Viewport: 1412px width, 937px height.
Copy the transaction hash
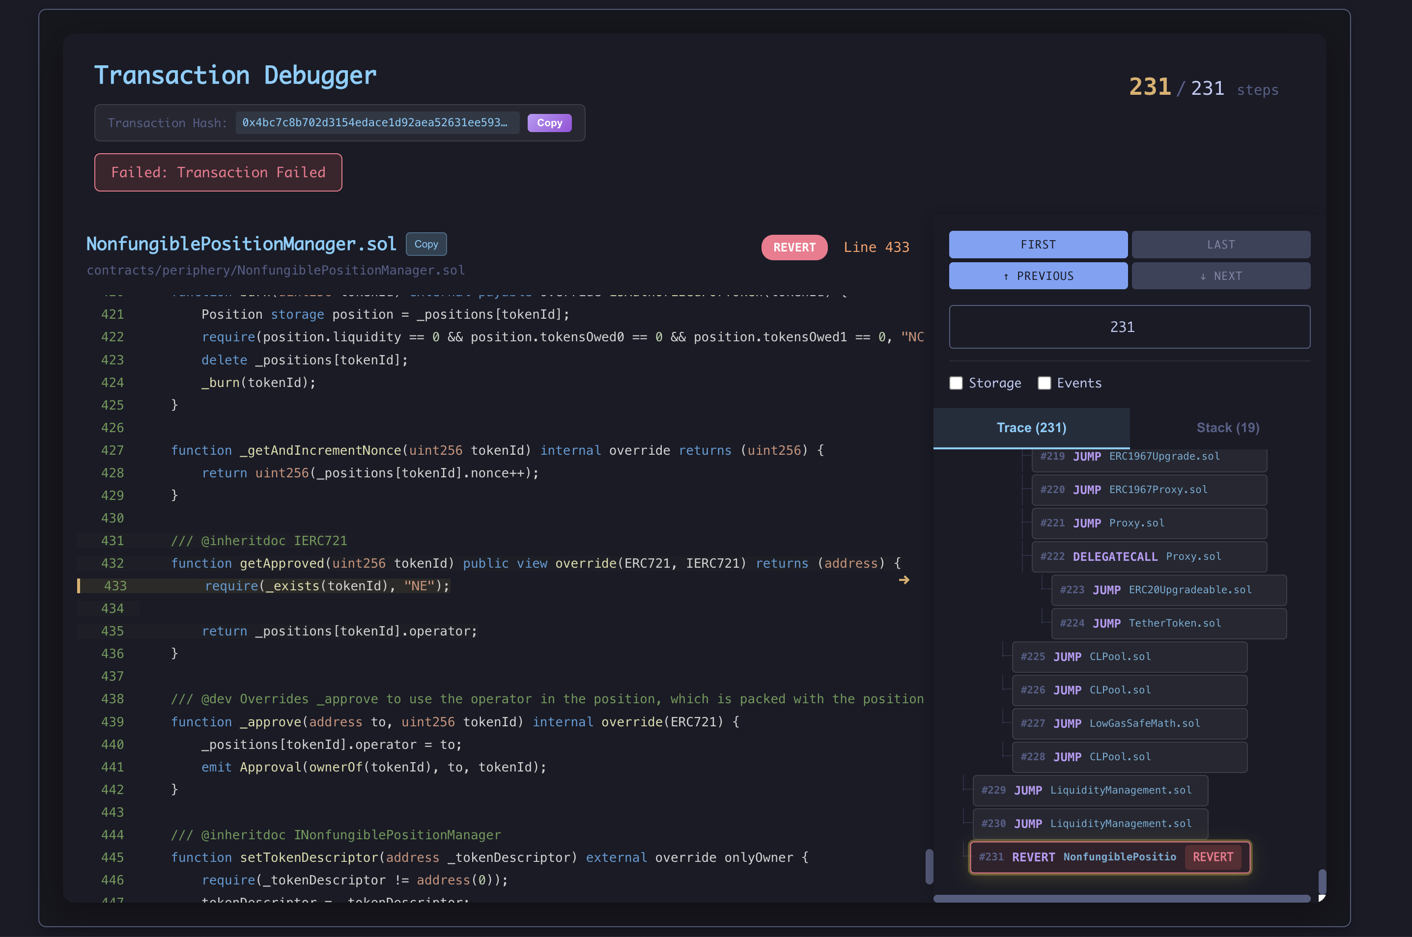click(549, 123)
